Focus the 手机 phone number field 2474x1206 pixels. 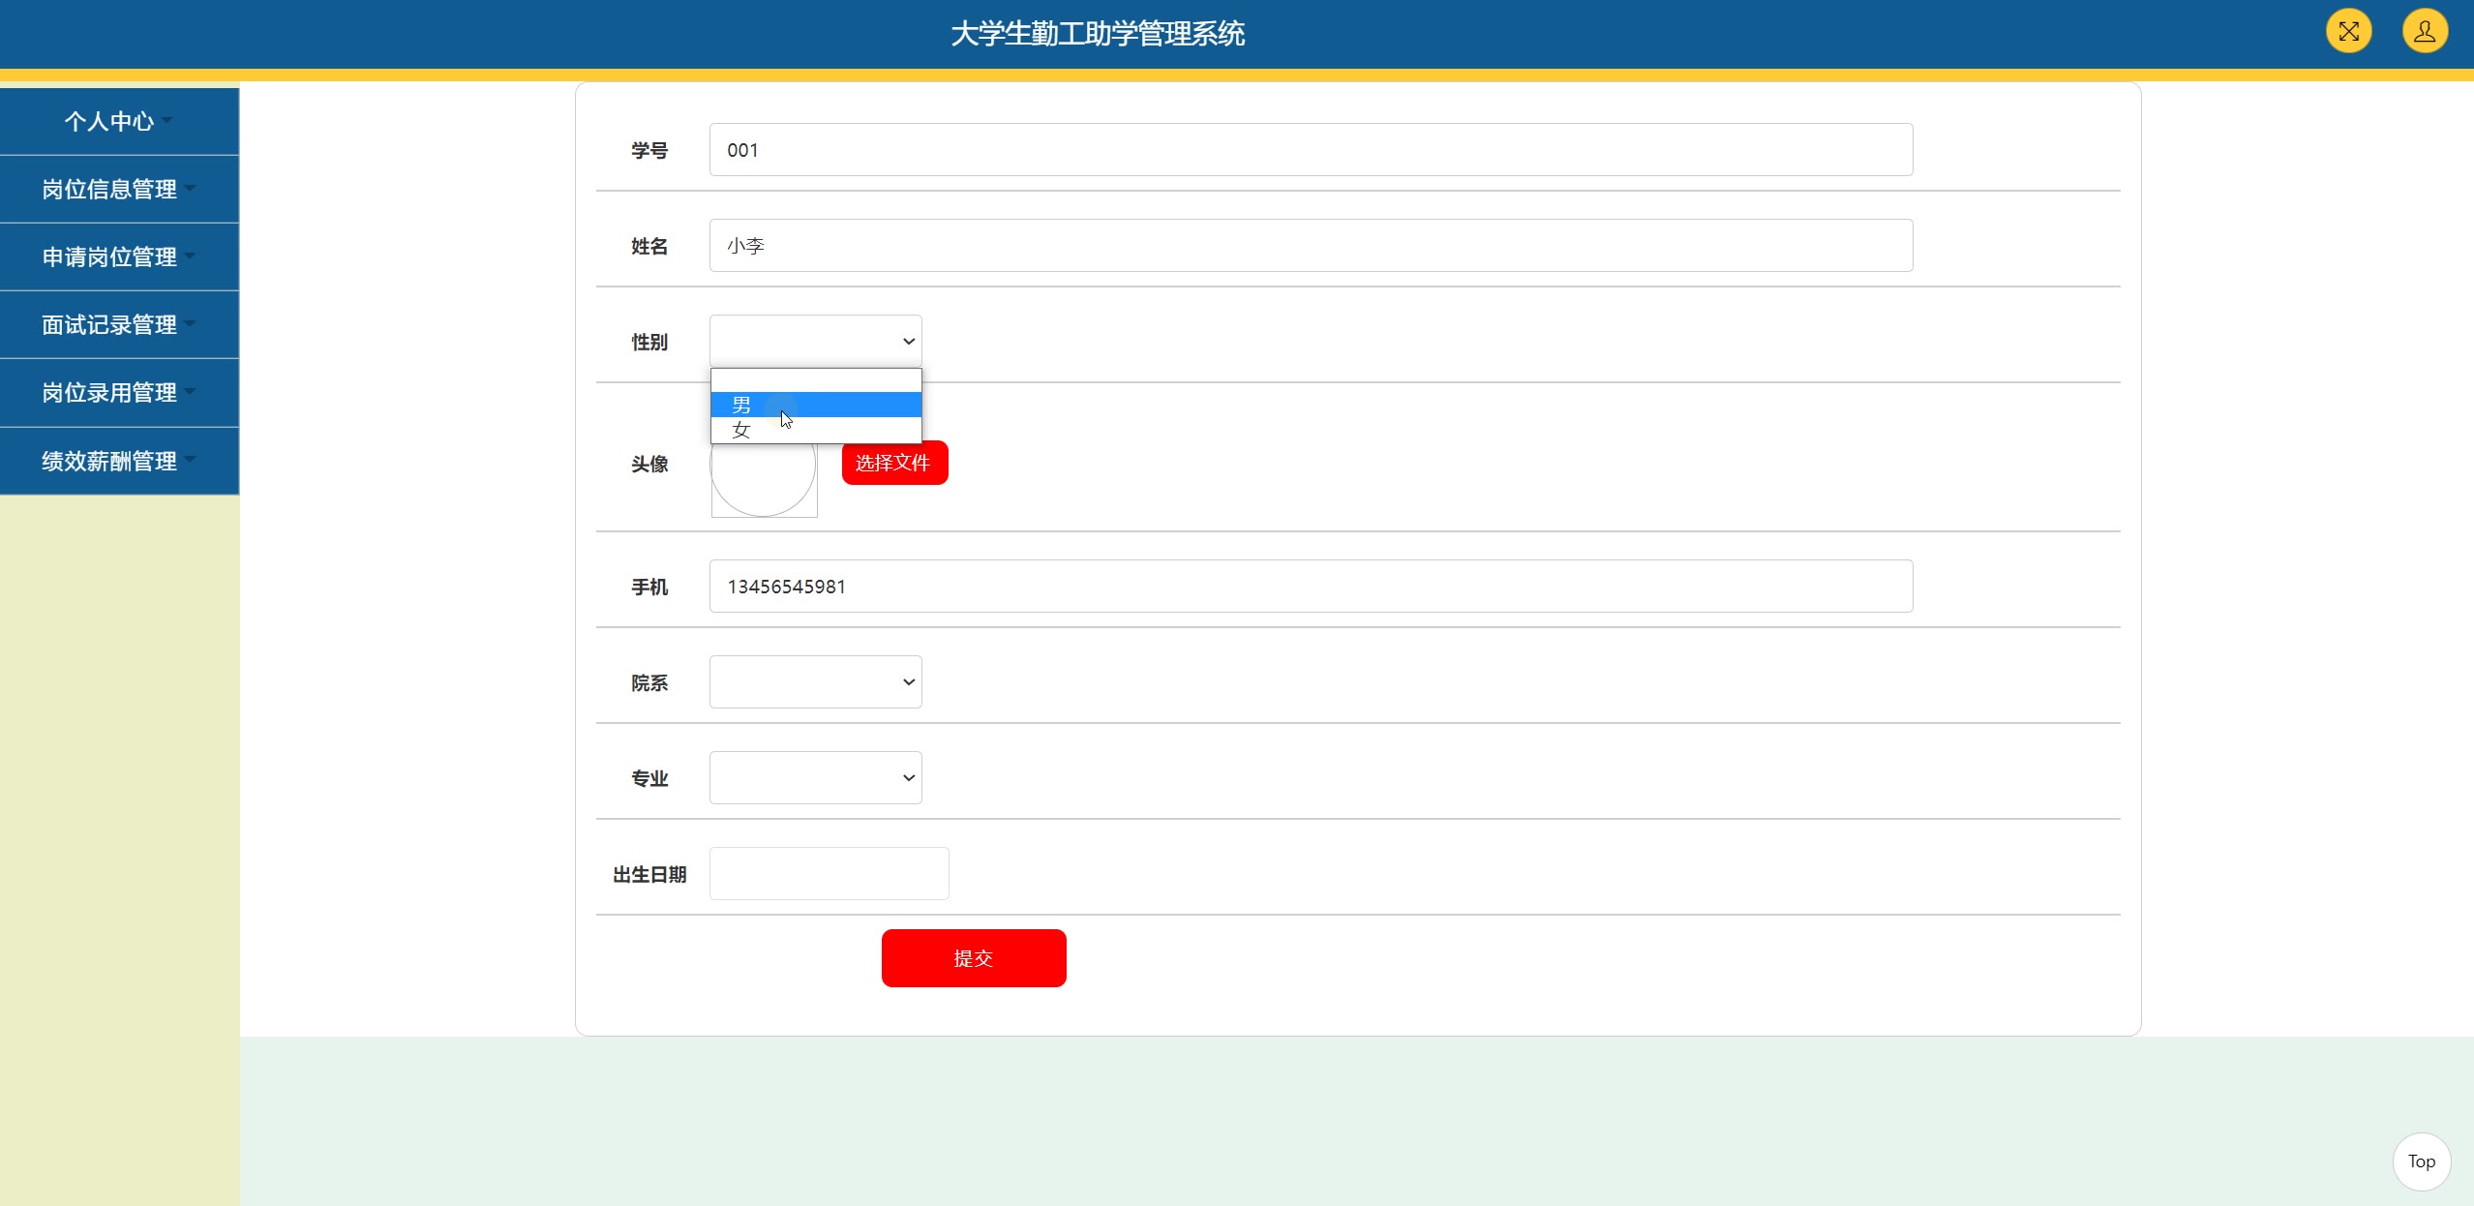click(1311, 587)
